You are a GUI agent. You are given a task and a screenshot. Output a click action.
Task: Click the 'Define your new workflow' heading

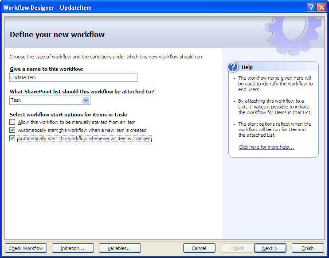point(57,35)
